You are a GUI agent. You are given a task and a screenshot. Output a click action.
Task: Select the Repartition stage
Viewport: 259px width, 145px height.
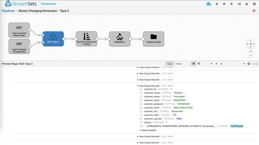120,39
